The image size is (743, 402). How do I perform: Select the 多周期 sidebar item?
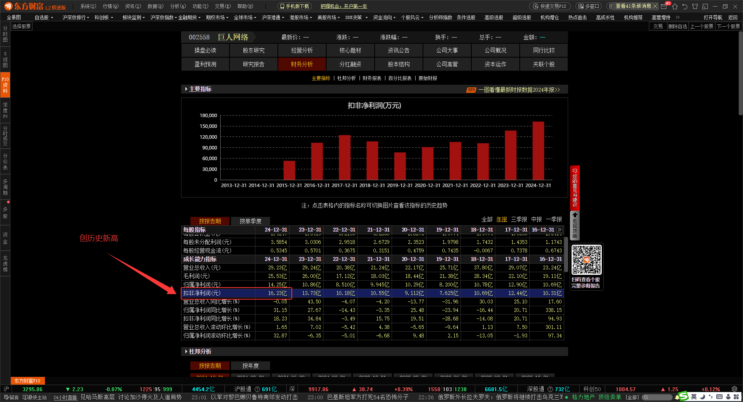[x=5, y=187]
